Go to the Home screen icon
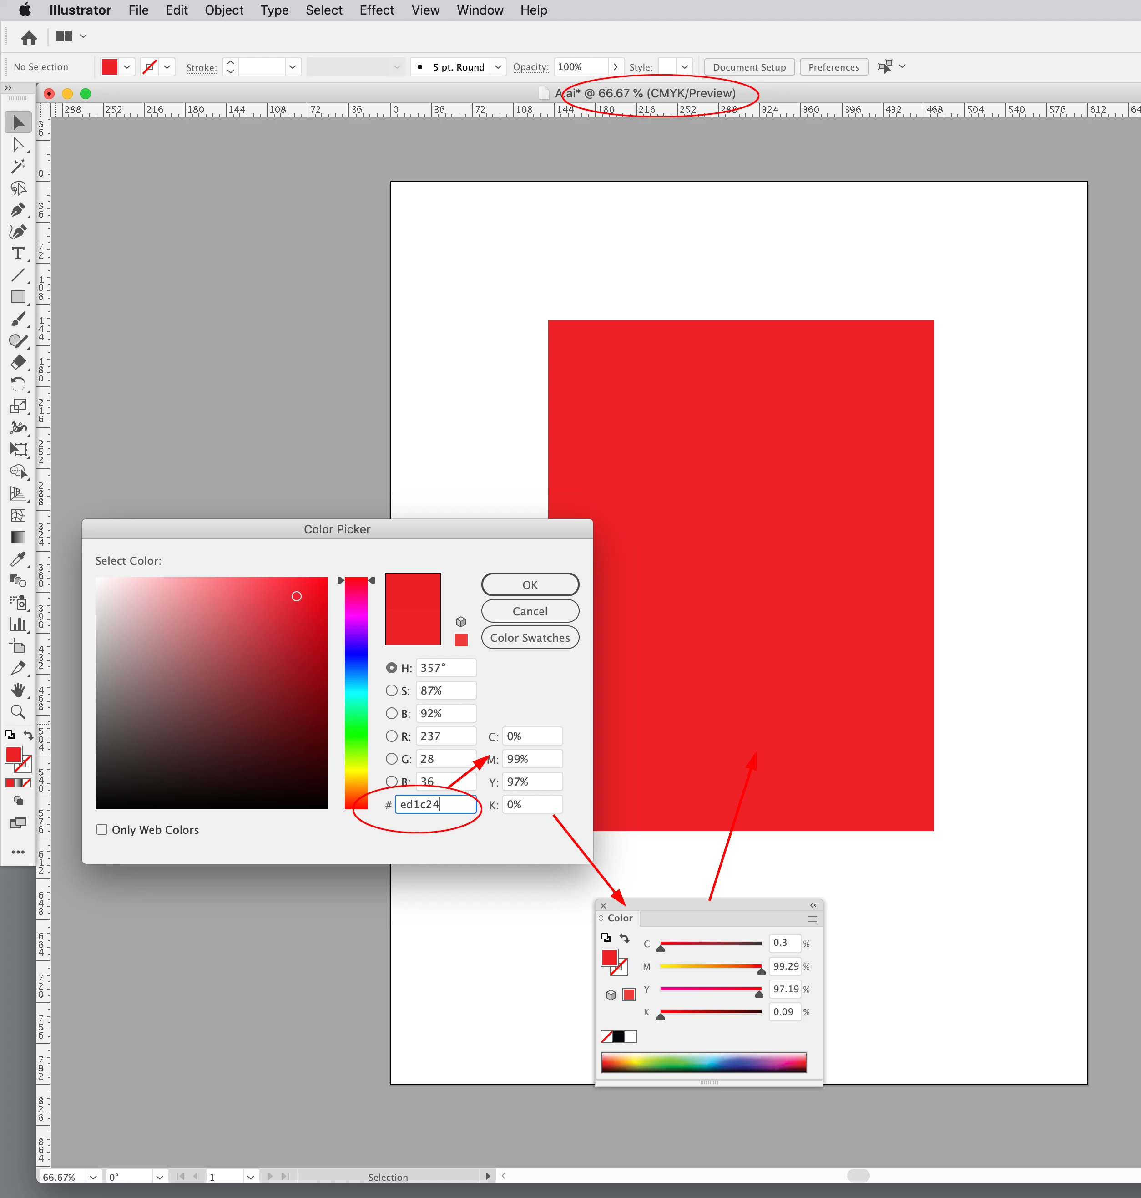This screenshot has width=1141, height=1198. click(x=29, y=38)
